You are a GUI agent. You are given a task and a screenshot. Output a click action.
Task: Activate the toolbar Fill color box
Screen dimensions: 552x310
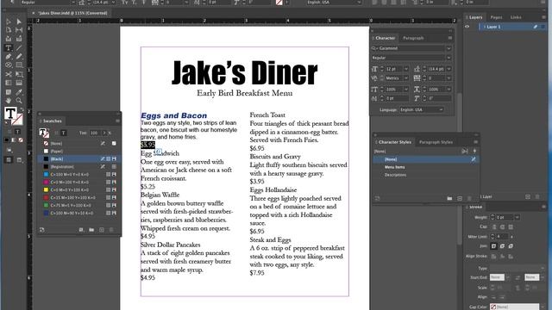[10, 114]
